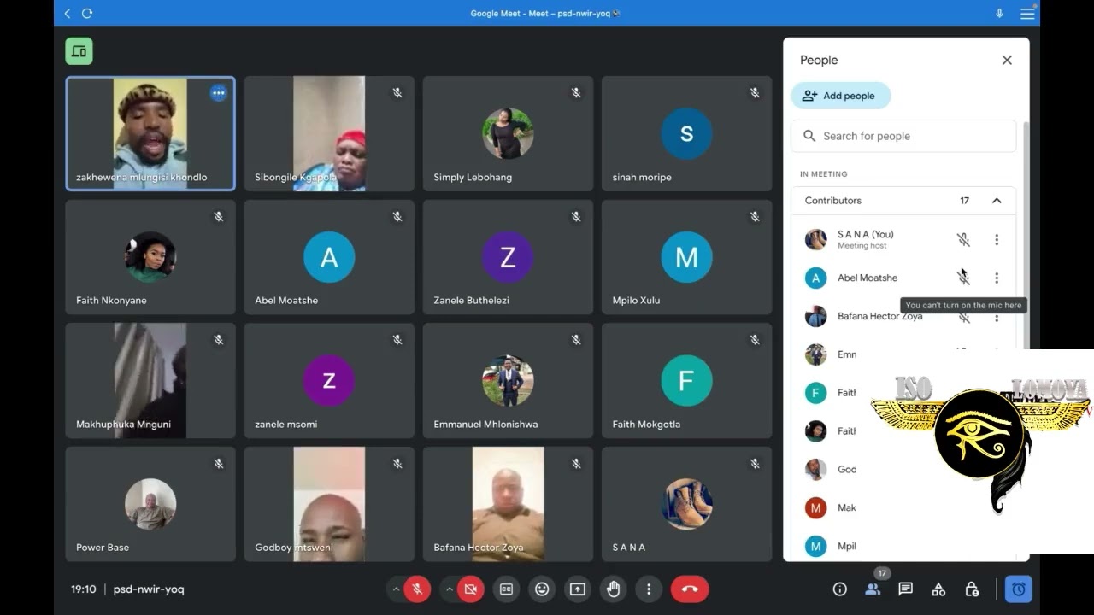
Task: Select the Emmanuel Mhlonishwa tile
Action: pyautogui.click(x=508, y=380)
